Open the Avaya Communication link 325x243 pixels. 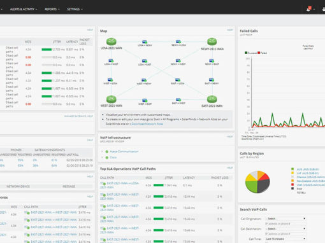point(124,151)
